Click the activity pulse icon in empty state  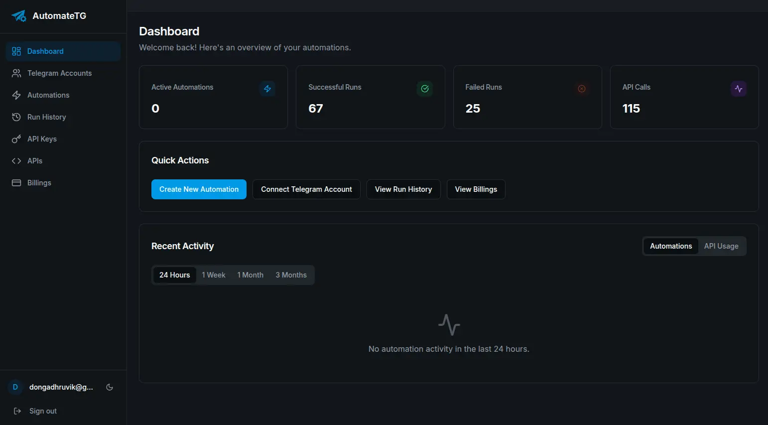tap(449, 325)
